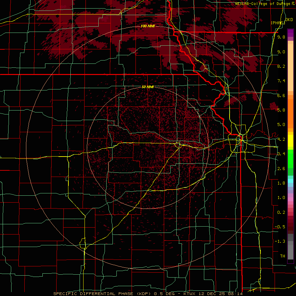The width and height of the screenshot is (296, 296).
Task: Click the TH threshold label
Action: 283,256
